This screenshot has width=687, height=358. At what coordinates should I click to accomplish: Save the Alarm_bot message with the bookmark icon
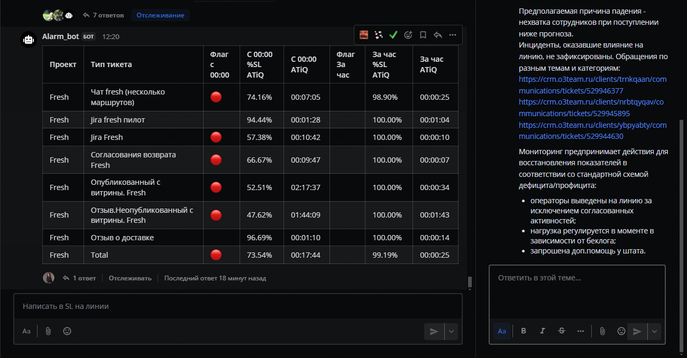coord(423,35)
